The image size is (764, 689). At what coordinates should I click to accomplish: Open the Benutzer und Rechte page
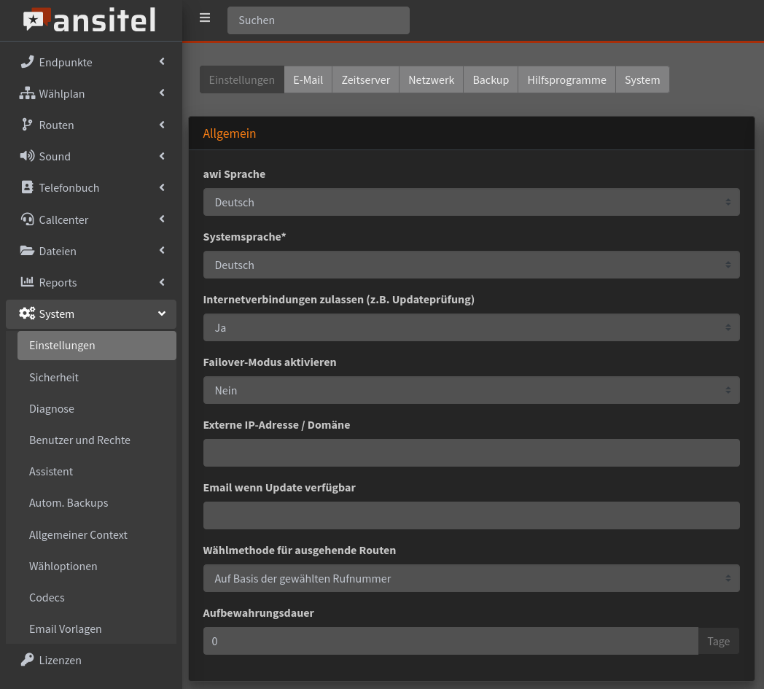click(79, 440)
